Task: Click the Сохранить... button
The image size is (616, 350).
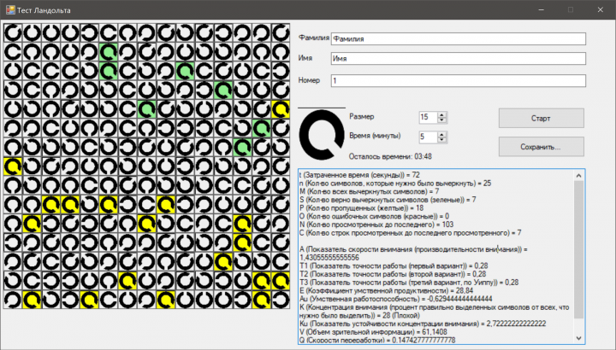Action: (542, 147)
